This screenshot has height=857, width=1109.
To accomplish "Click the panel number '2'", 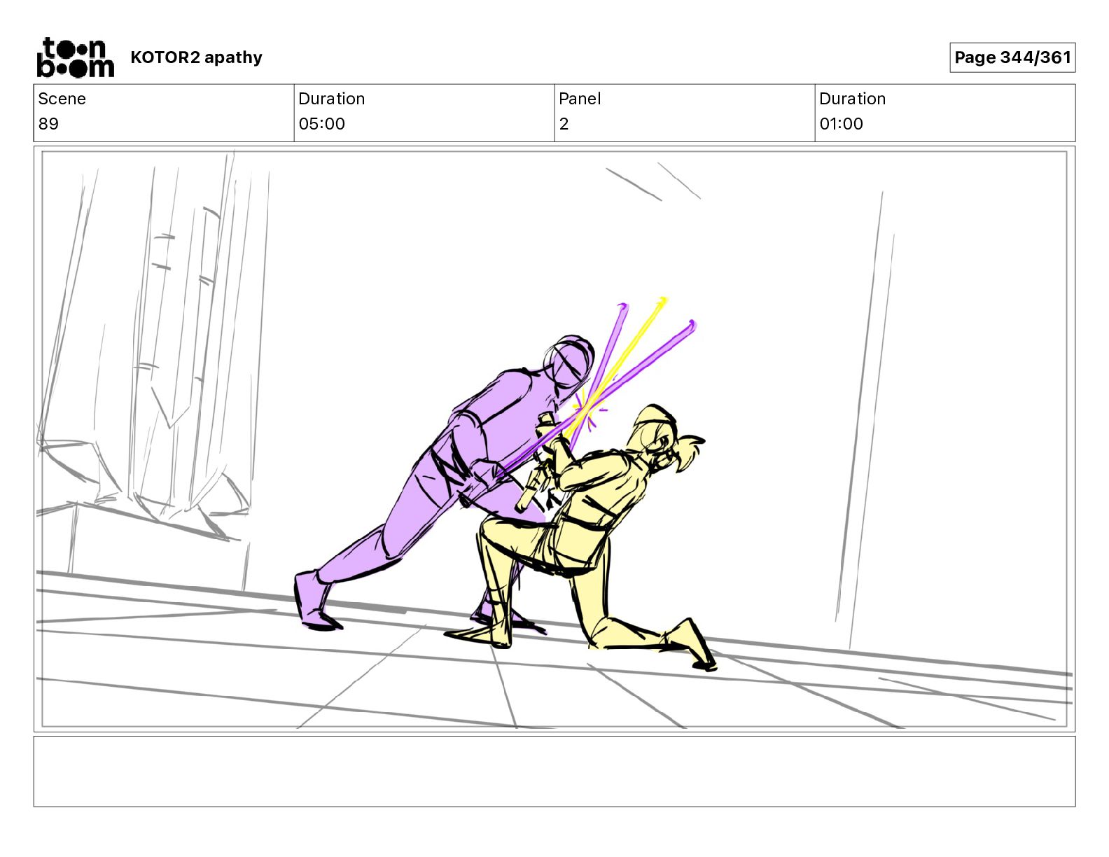I will point(564,124).
